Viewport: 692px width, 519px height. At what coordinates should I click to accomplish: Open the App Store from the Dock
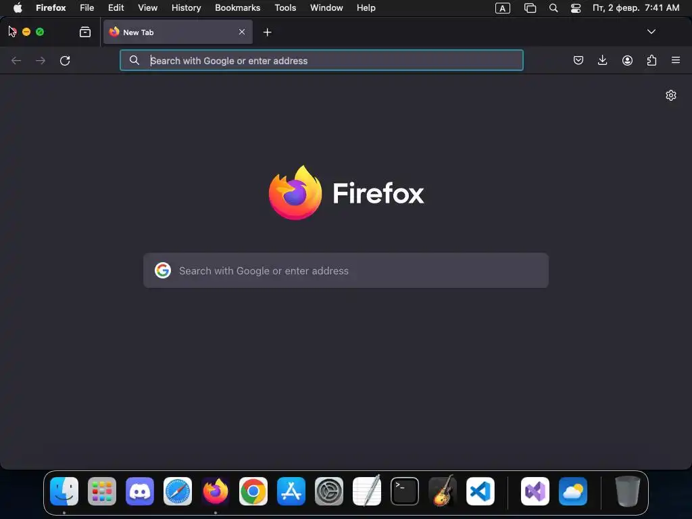291,491
